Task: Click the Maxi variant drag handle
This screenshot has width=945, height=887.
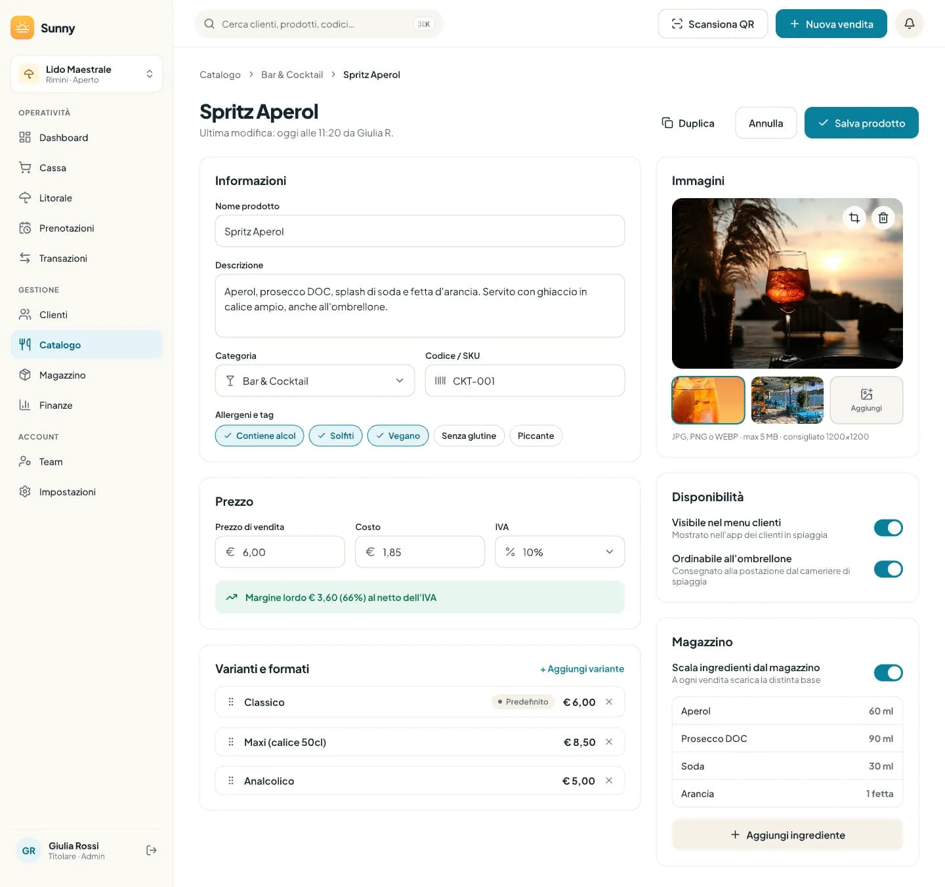Action: click(x=231, y=742)
